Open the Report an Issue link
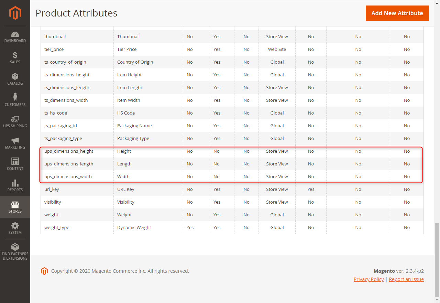 pos(406,279)
